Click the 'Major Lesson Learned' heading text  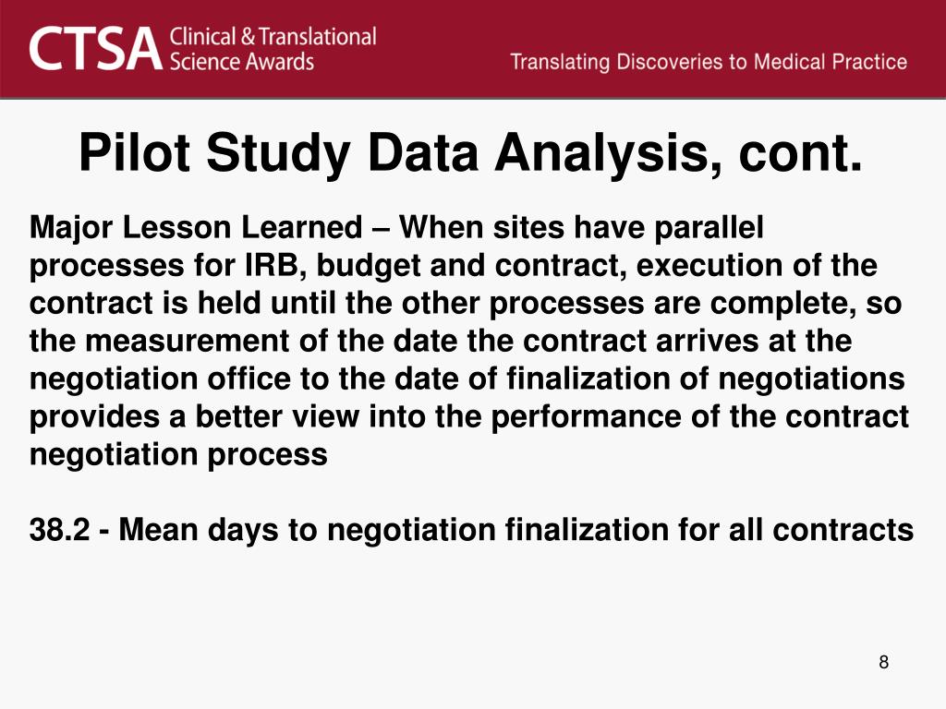(x=196, y=229)
